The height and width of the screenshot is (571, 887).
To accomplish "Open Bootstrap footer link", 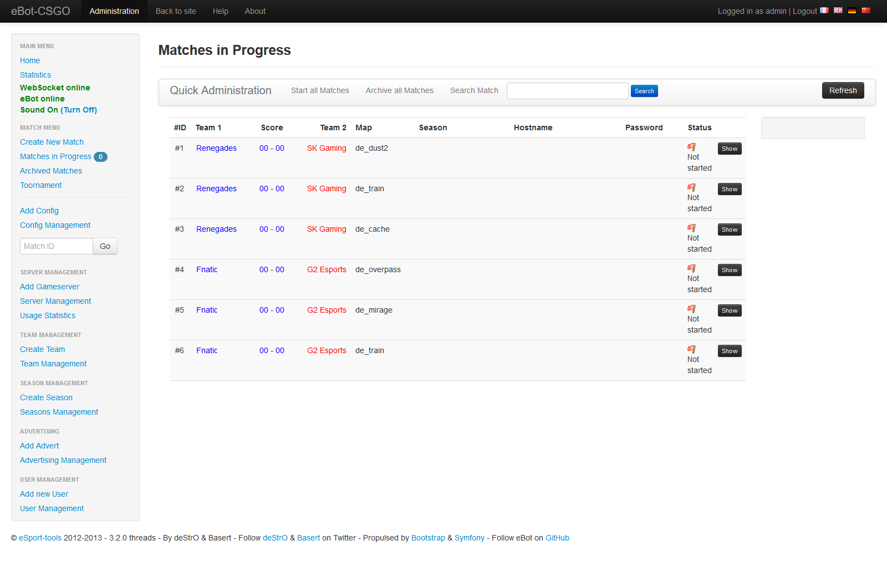I will [x=428, y=538].
